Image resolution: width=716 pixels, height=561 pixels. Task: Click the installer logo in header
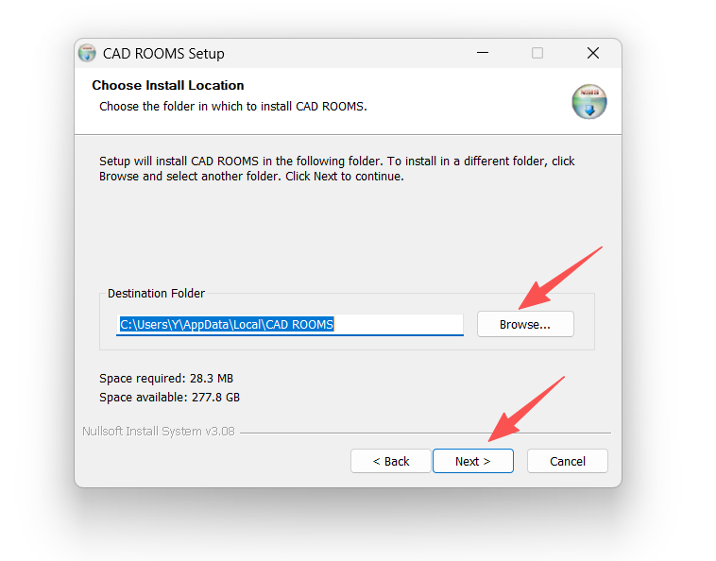pos(589,101)
